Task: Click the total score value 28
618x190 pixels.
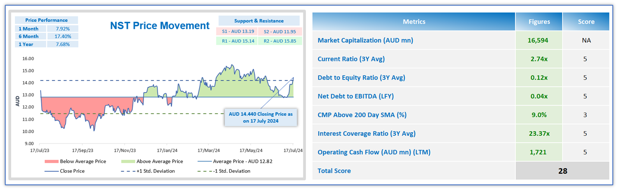Action: pyautogui.click(x=562, y=171)
